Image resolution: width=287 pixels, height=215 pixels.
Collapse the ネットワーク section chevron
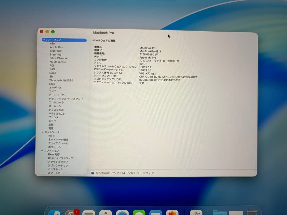42,132
